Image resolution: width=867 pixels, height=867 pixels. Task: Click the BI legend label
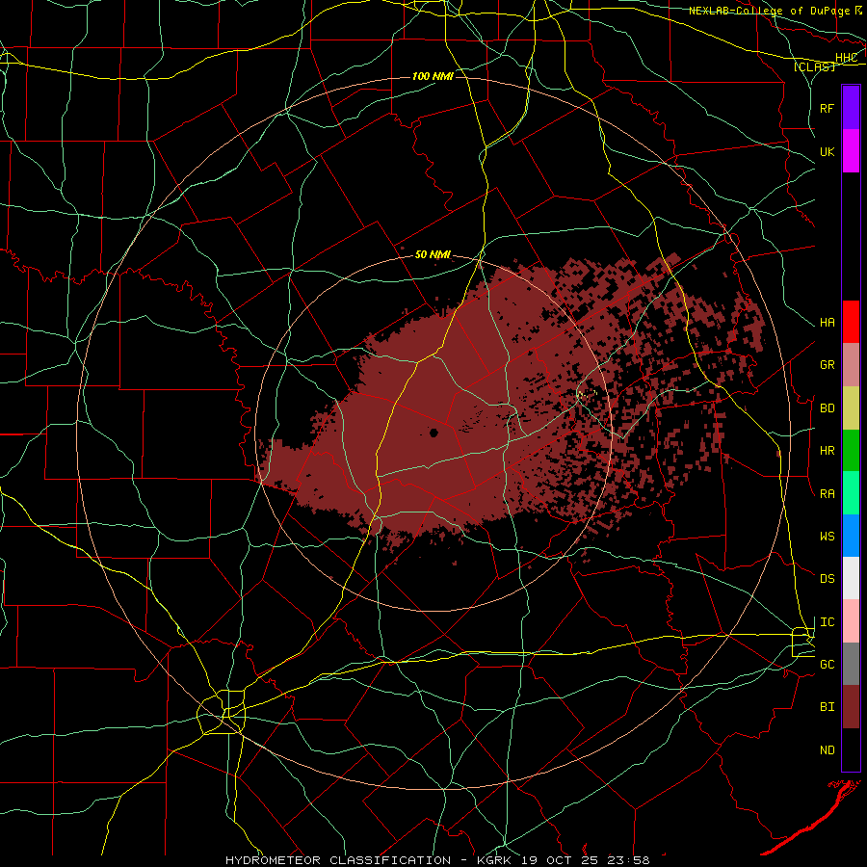tap(828, 707)
